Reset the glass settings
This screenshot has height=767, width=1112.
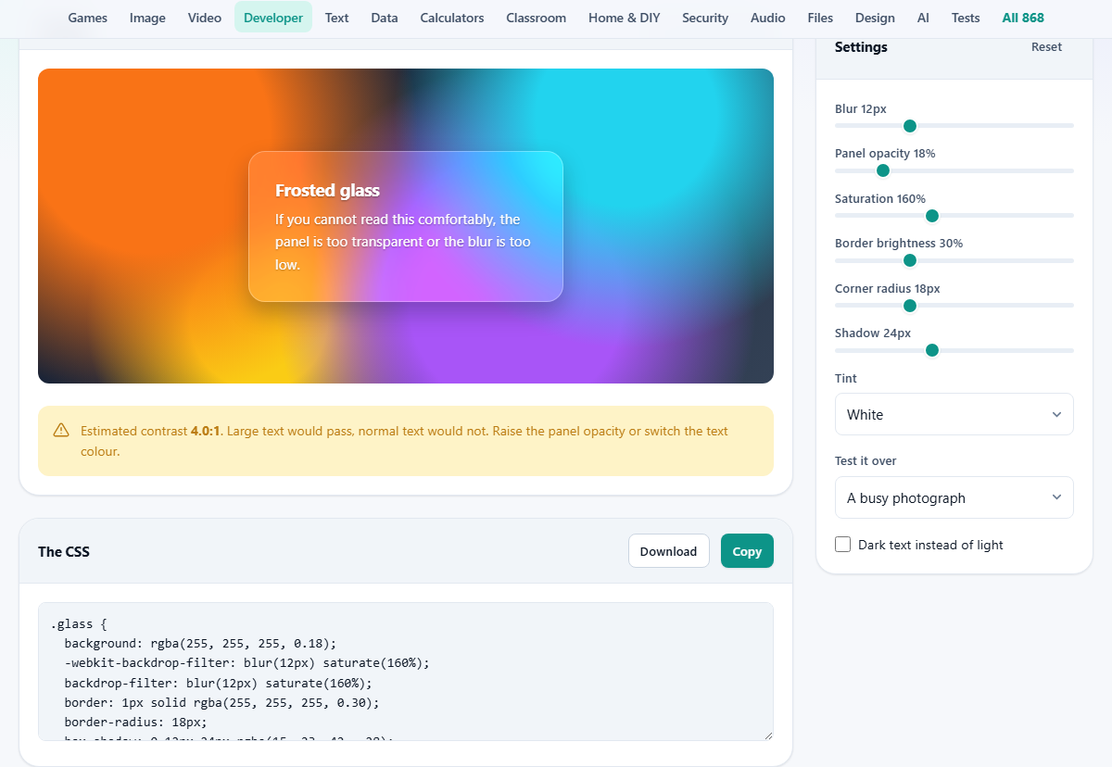[1047, 47]
